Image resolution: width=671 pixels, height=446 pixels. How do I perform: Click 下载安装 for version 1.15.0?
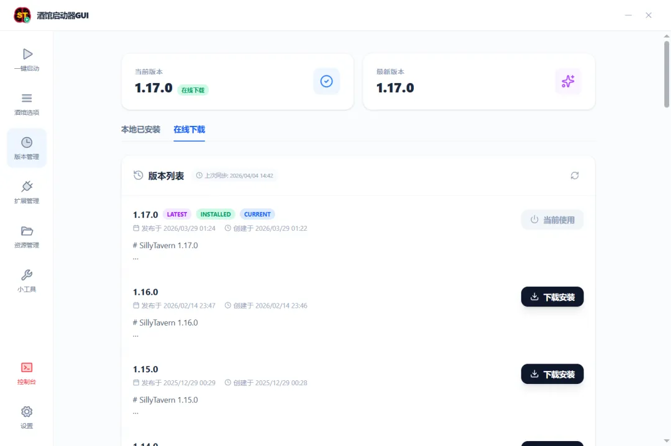552,374
